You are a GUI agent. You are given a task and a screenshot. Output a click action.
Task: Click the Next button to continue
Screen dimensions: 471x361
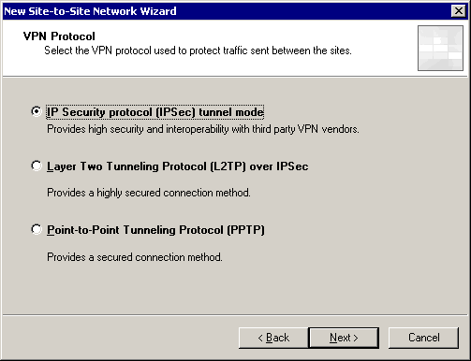(344, 338)
